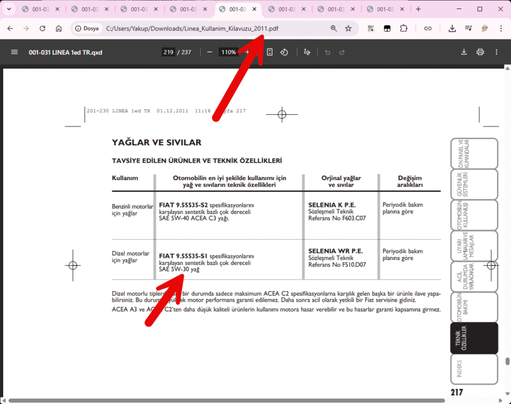The image size is (511, 404).
Task: Print the PDF document
Action: (480, 52)
